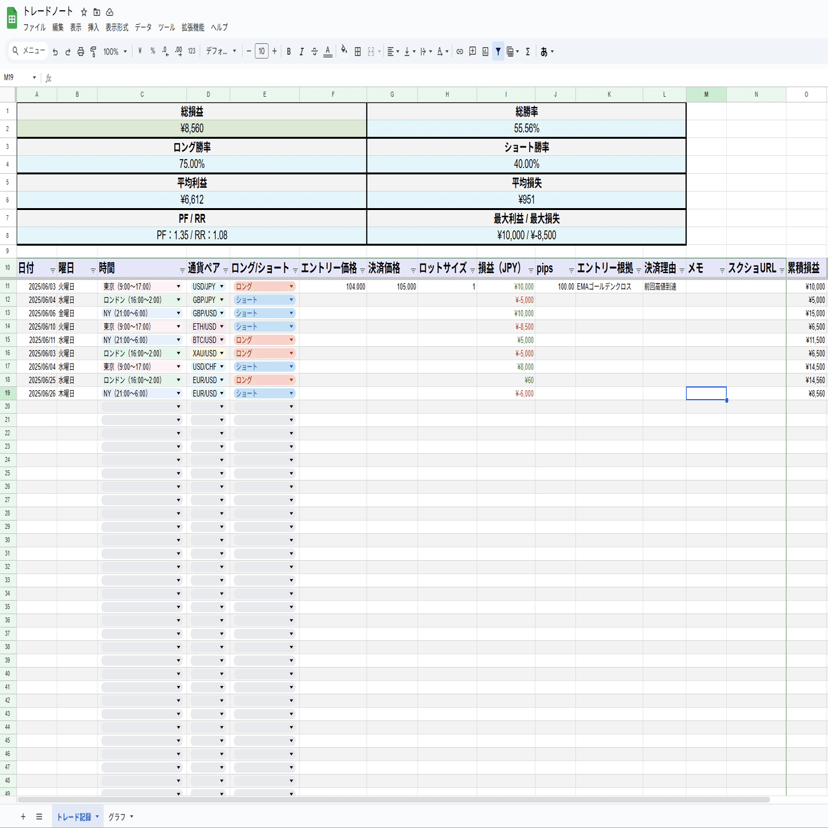Viewport: 828px width, 828px height.
Task: Open the text color picker
Action: [x=328, y=52]
